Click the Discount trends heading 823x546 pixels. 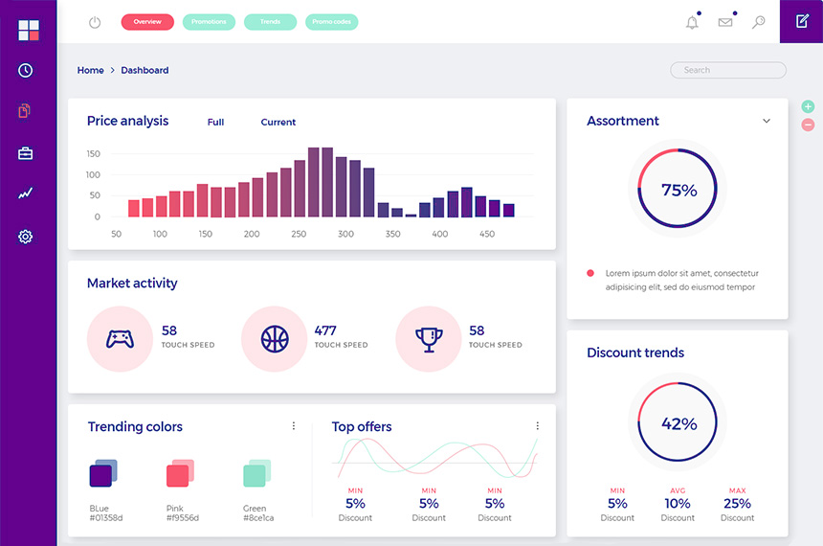635,353
